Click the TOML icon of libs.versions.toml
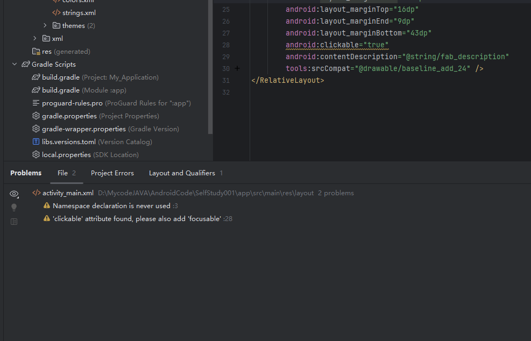531x341 pixels. [36, 142]
